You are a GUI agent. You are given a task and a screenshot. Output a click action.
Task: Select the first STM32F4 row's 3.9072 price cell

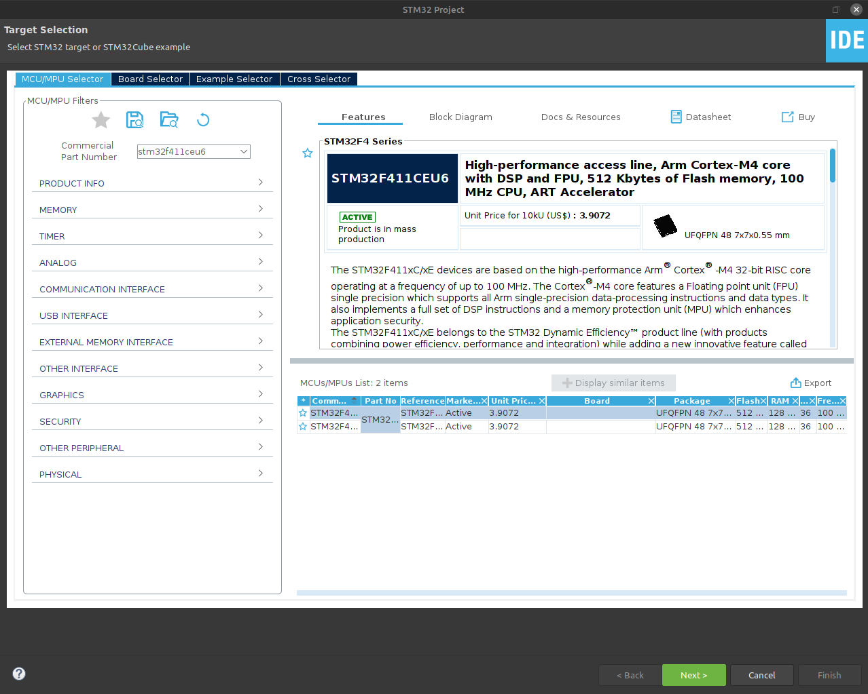pos(517,413)
